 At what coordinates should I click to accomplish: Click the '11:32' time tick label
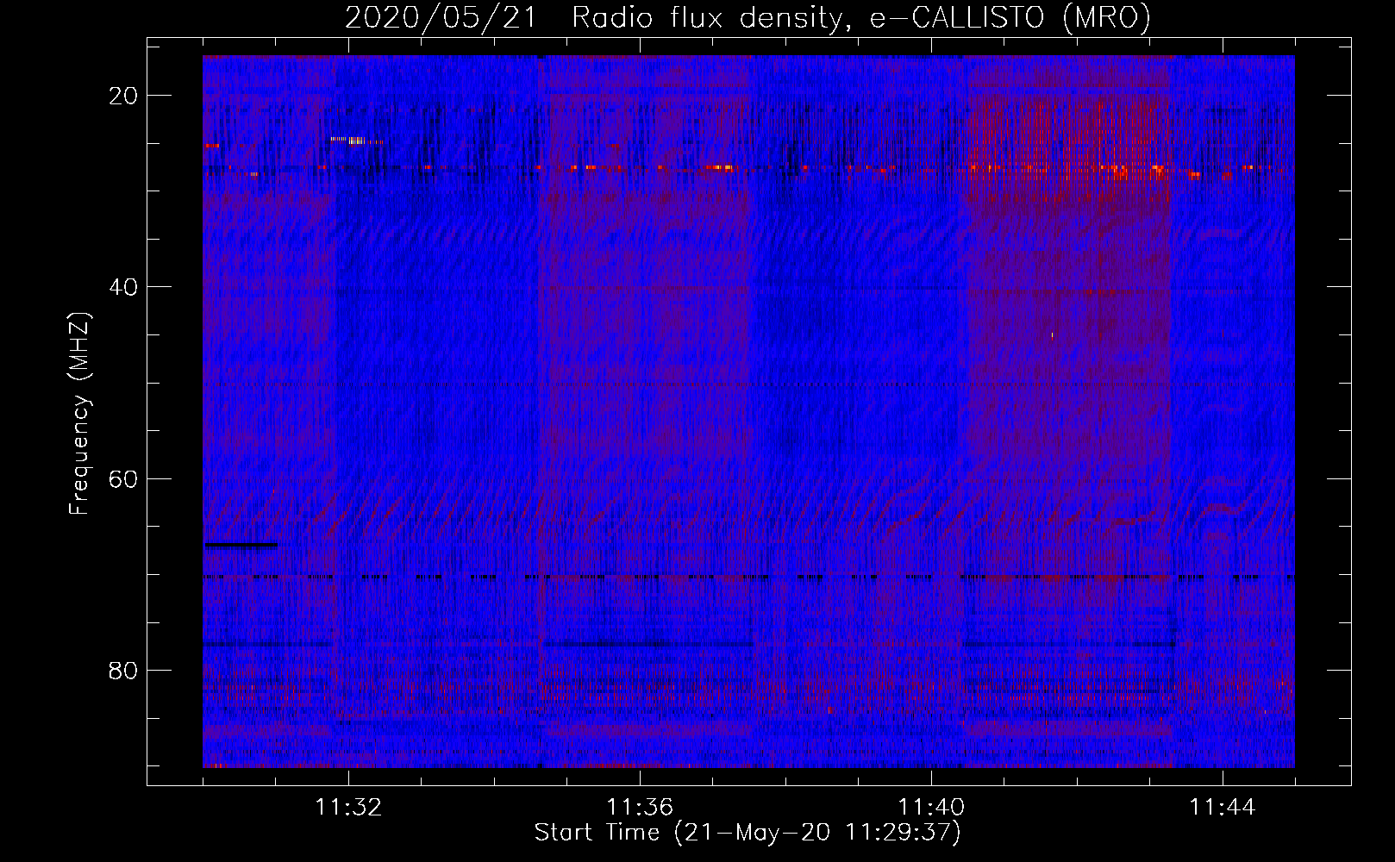coord(348,808)
